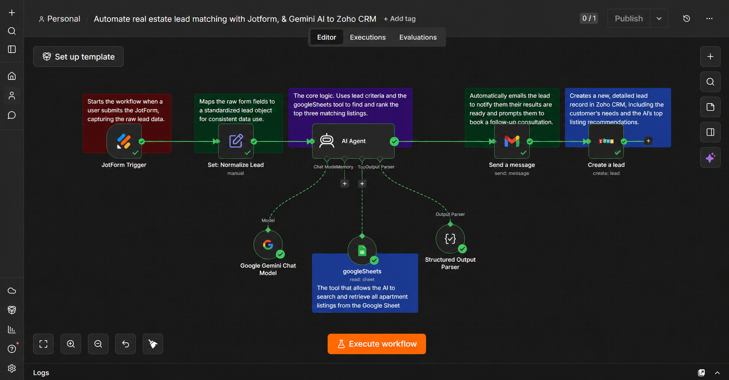The height and width of the screenshot is (380, 729).
Task: Click the plus icon atop left sidebar
Action: tap(12, 13)
